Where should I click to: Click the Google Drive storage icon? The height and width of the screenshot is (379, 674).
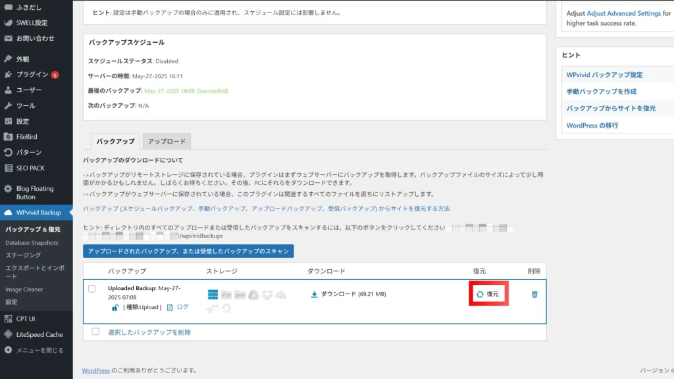click(255, 294)
